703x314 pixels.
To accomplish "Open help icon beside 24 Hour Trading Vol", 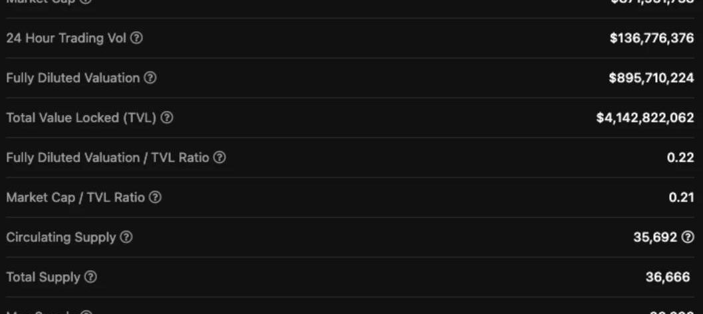I will click(x=137, y=39).
